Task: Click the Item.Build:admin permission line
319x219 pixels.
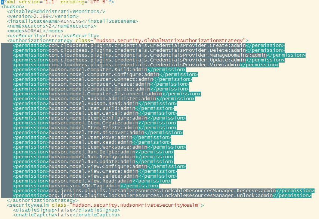Action: pos(93,108)
